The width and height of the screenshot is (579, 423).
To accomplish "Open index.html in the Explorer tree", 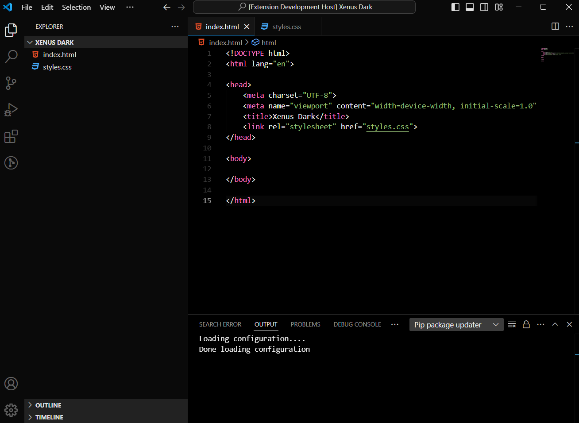I will click(x=106, y=54).
